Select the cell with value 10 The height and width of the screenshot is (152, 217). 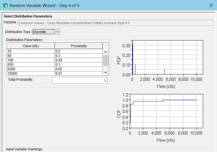click(30, 51)
